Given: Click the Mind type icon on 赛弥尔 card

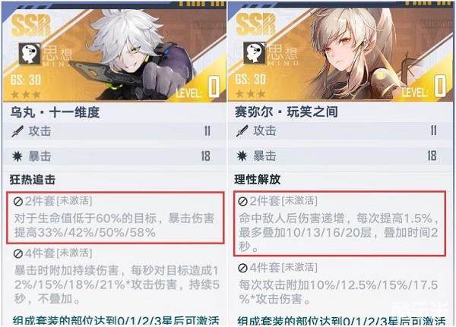Looking at the screenshot, I should click(x=254, y=53).
